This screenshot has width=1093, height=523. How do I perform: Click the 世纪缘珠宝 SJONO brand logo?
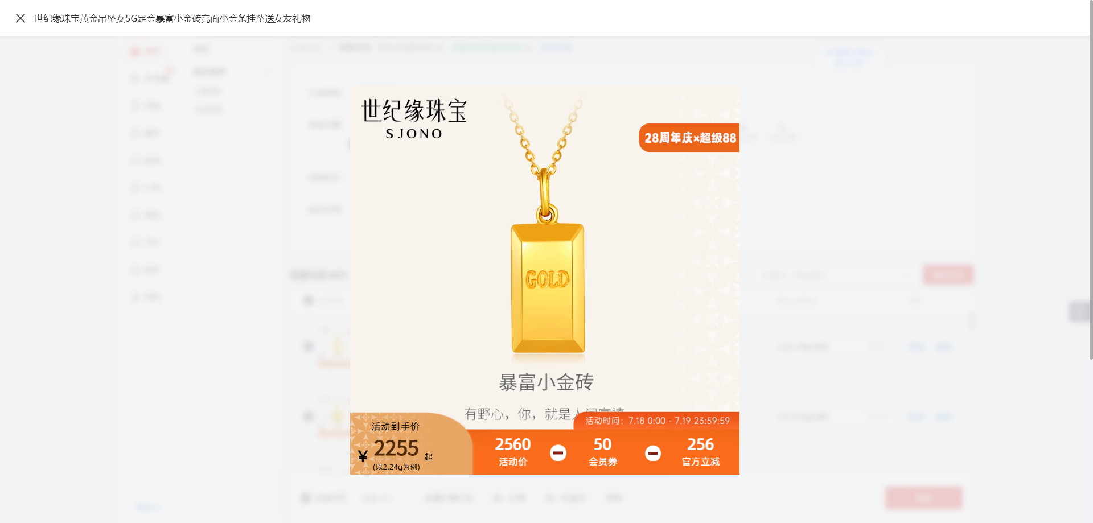tap(414, 119)
